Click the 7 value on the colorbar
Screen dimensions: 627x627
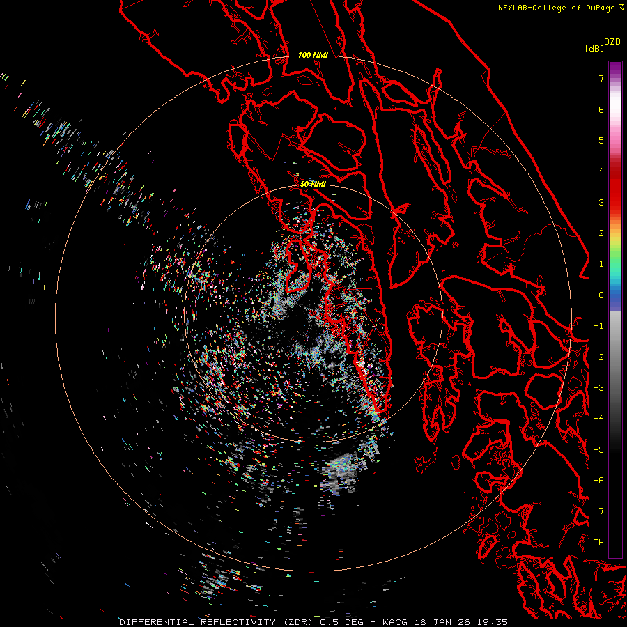tap(601, 78)
